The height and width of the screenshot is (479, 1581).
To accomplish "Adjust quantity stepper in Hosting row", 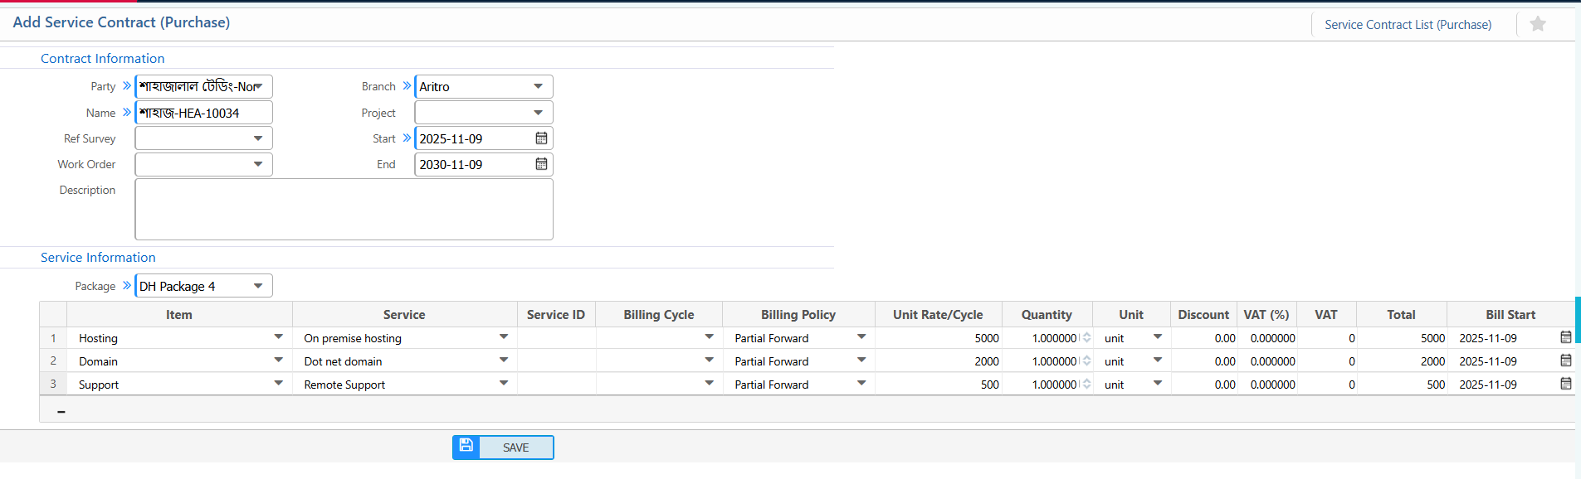I will (x=1086, y=338).
